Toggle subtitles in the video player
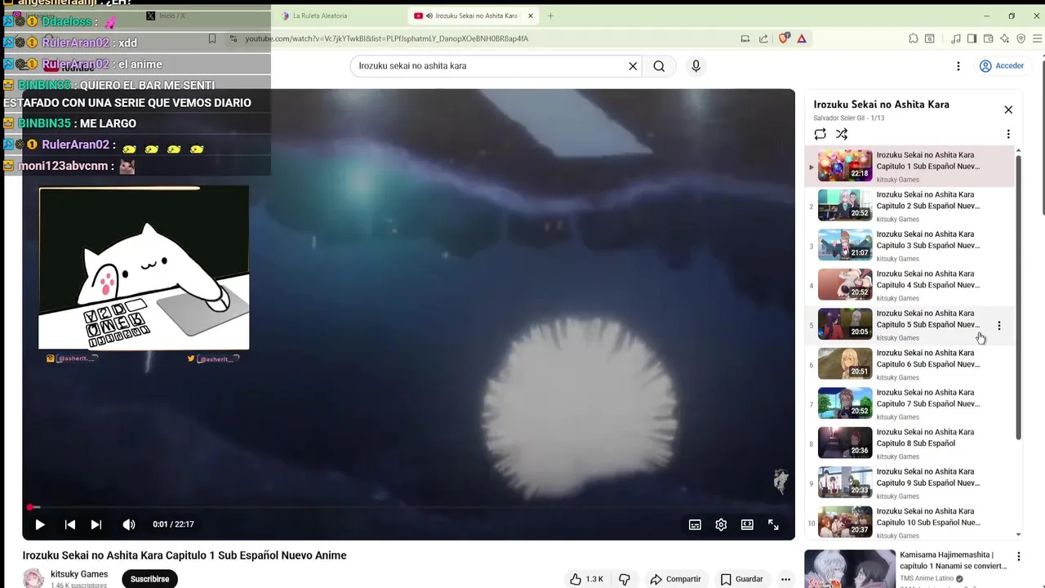This screenshot has width=1045, height=588. click(x=695, y=525)
